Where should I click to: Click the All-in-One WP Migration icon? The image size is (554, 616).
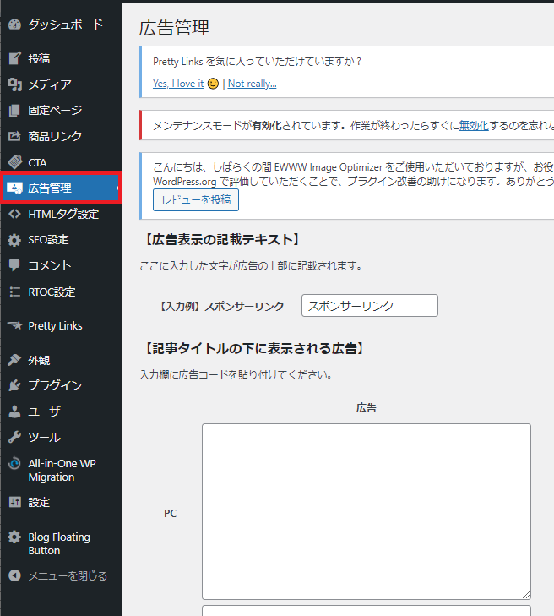[x=14, y=463]
